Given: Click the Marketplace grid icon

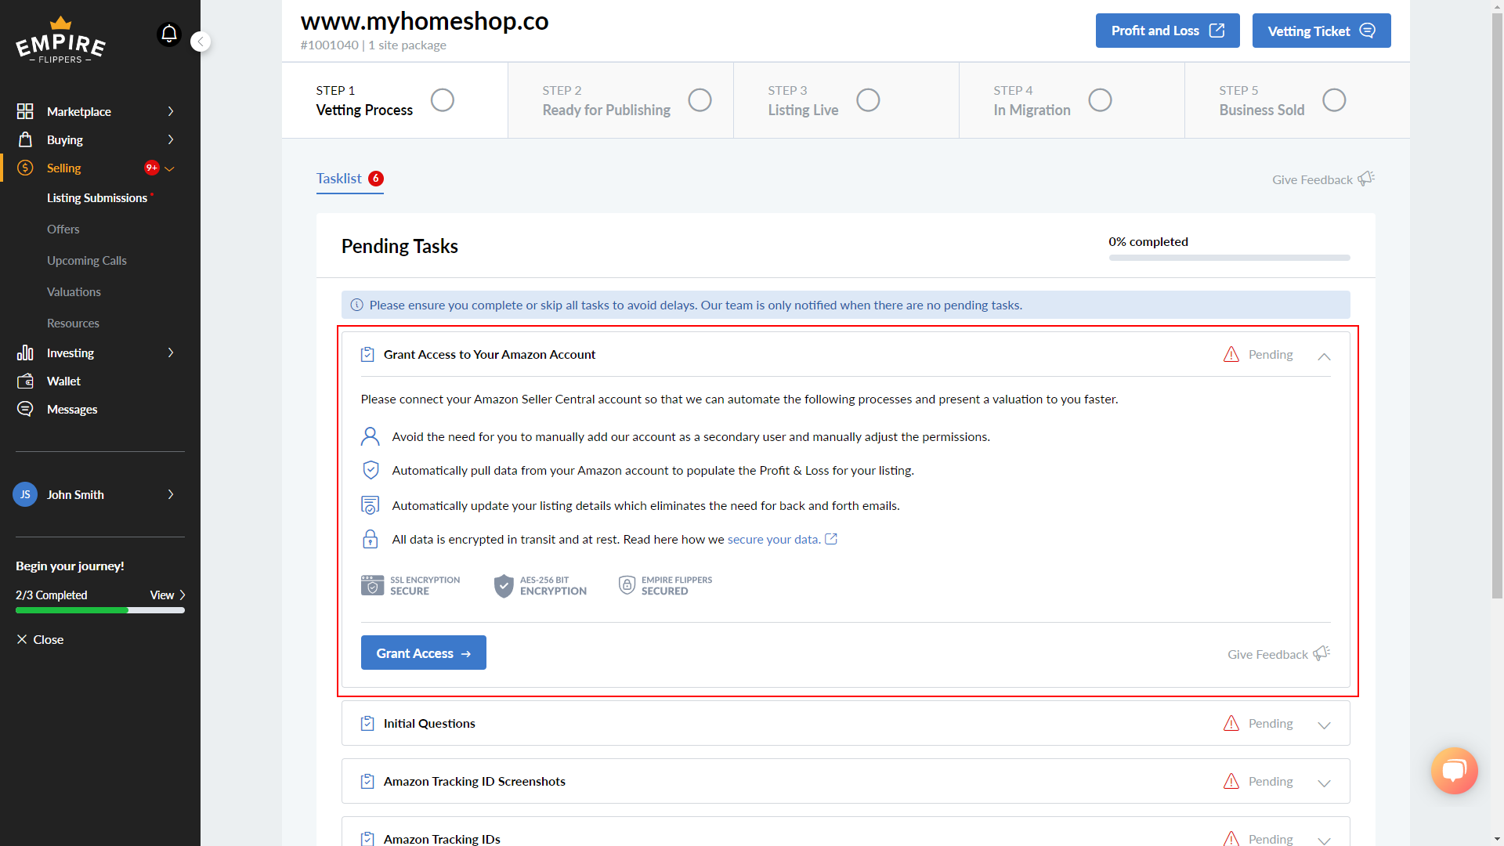Looking at the screenshot, I should click(x=25, y=111).
